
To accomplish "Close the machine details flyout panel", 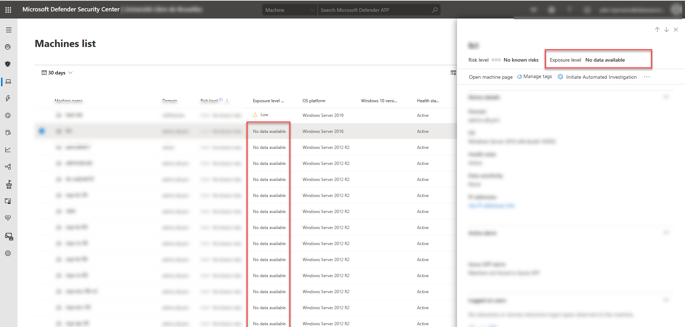I will click(x=676, y=30).
